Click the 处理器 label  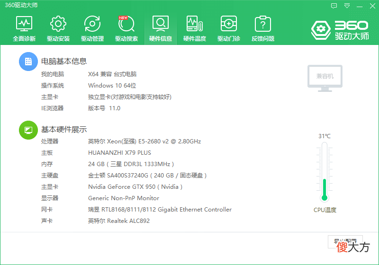pos(50,141)
